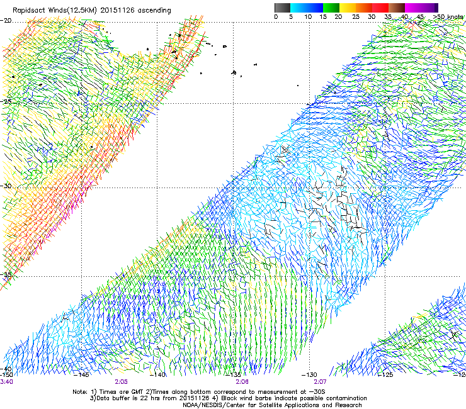Select the -25 latitude label
This screenshot has width=466, height=409.
pyautogui.click(x=6, y=101)
